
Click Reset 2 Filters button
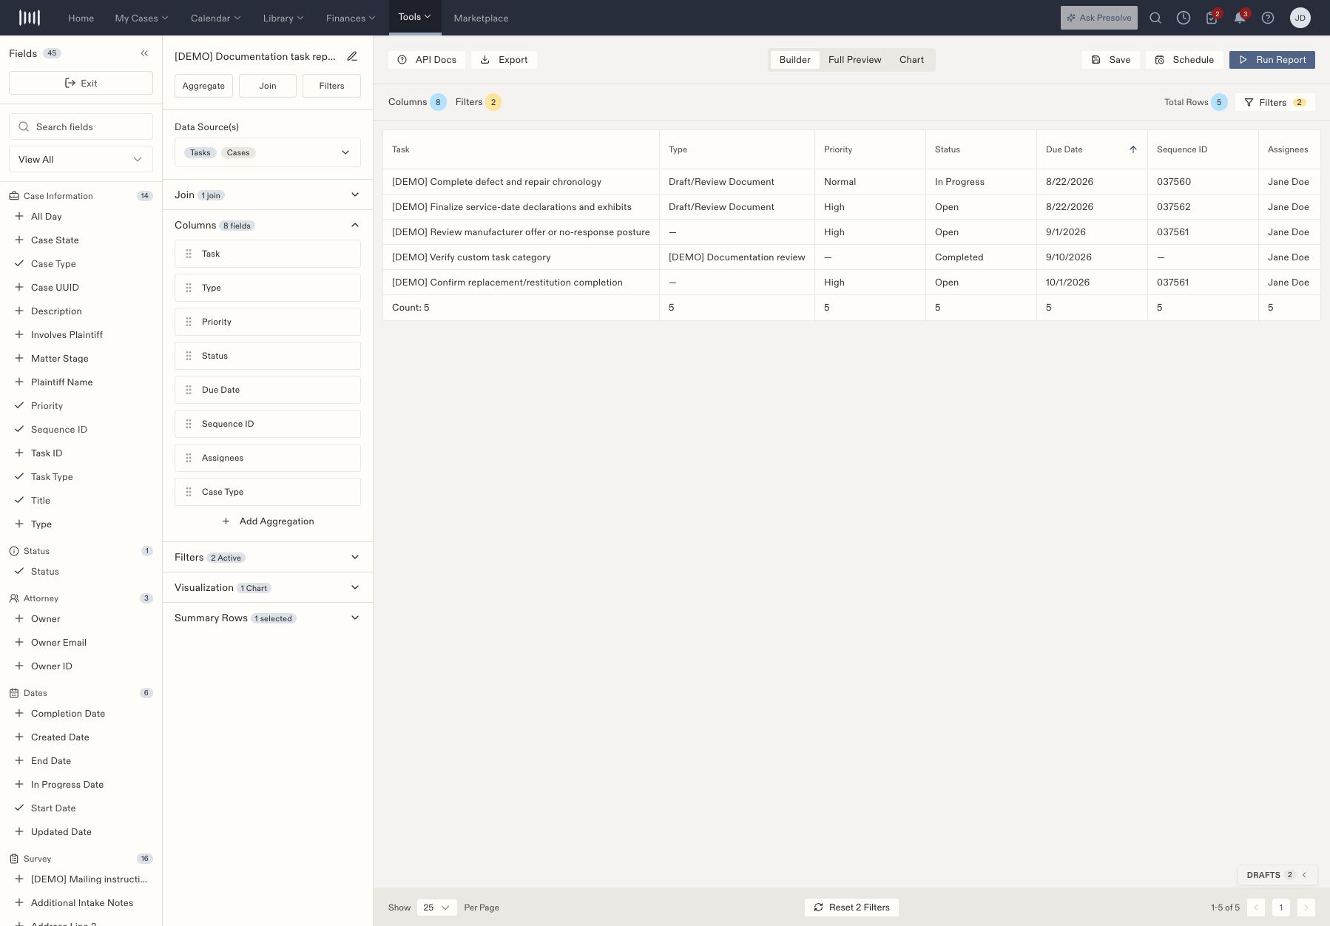851,908
